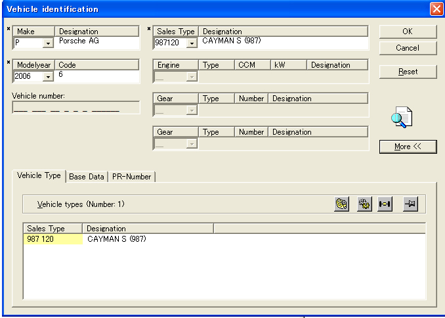Click the magnifier document search icon

coord(401,118)
